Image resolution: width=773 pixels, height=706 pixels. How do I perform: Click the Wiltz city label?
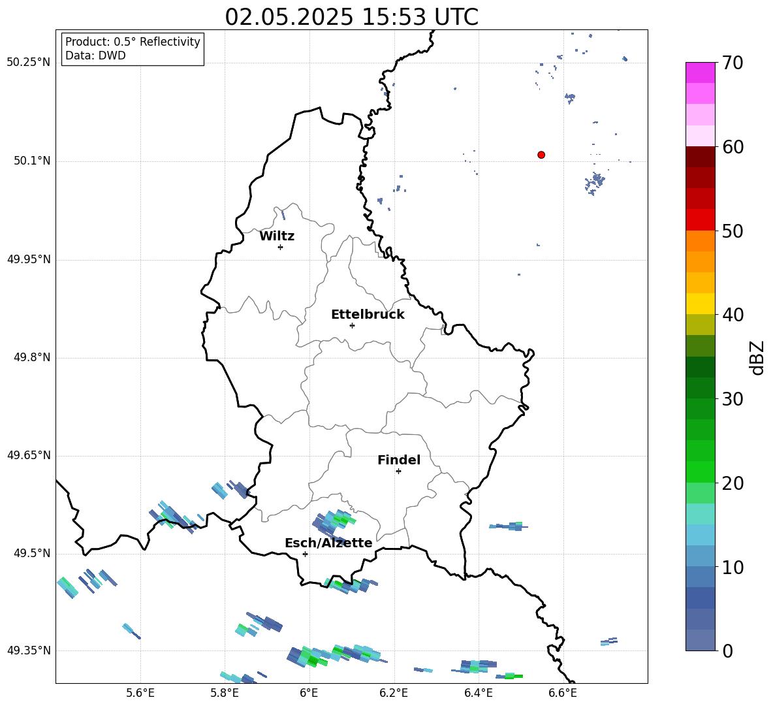click(x=277, y=236)
